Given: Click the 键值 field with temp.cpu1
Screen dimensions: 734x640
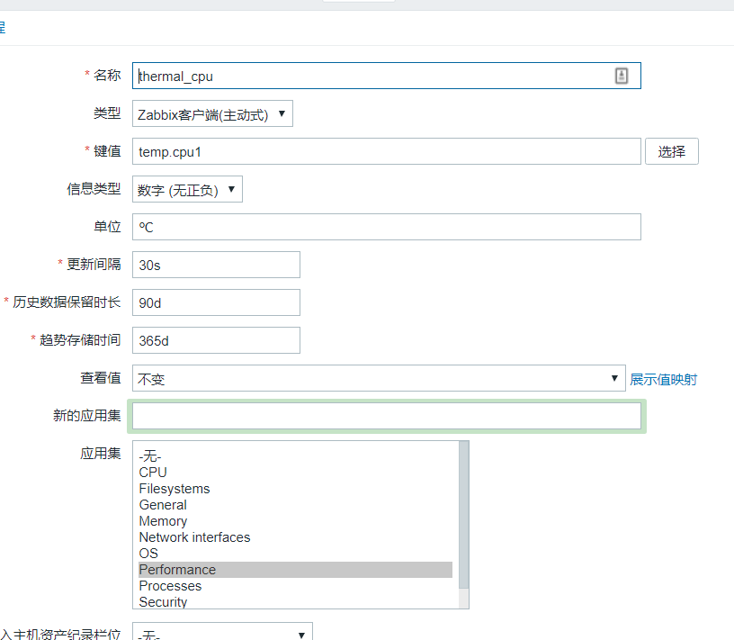Looking at the screenshot, I should [386, 151].
